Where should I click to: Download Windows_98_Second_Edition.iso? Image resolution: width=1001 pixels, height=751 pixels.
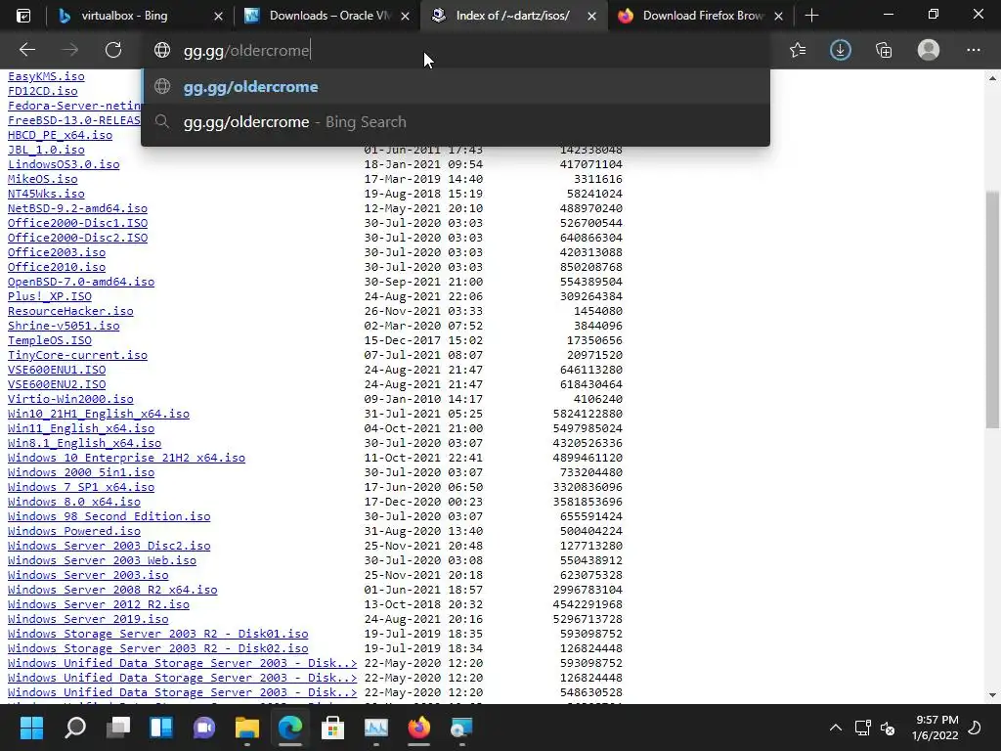pyautogui.click(x=109, y=516)
